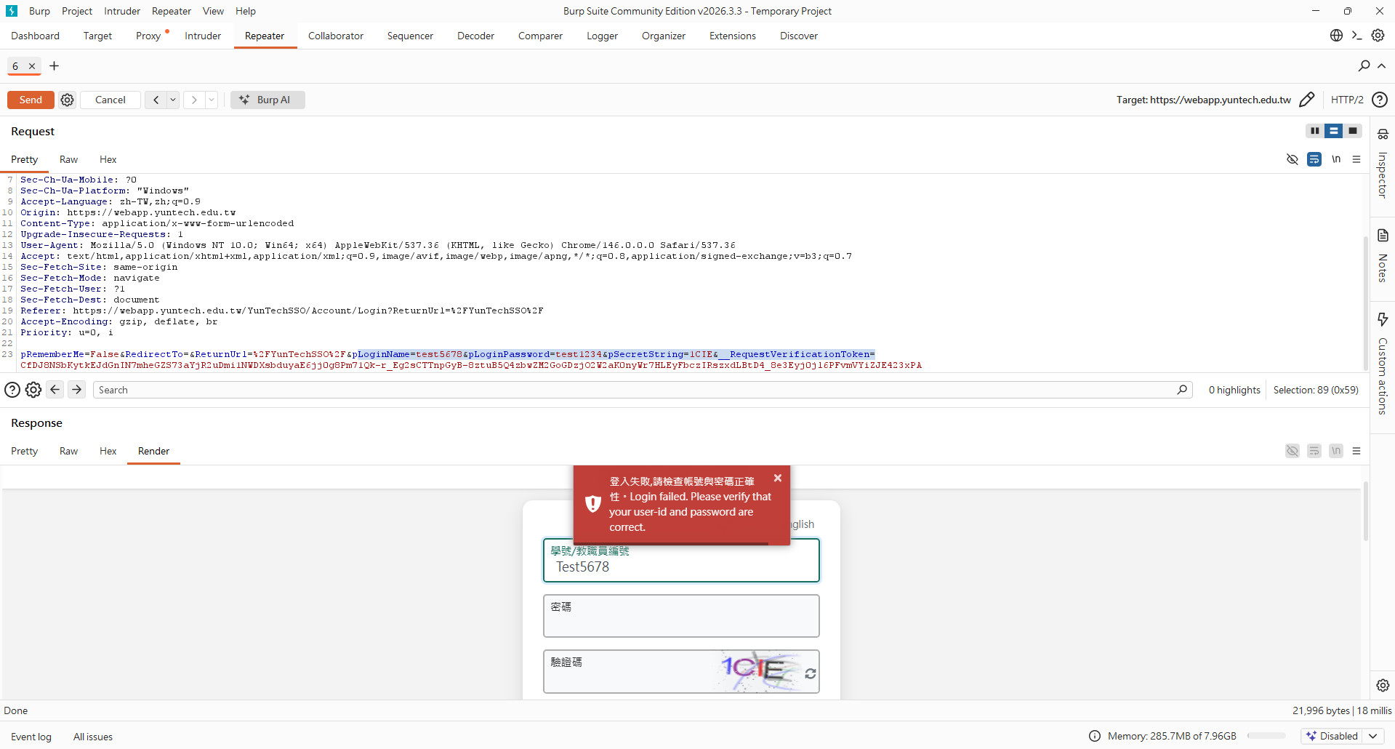Open side panel settings gear at bottom right
Viewport: 1395px width, 749px height.
1383,685
